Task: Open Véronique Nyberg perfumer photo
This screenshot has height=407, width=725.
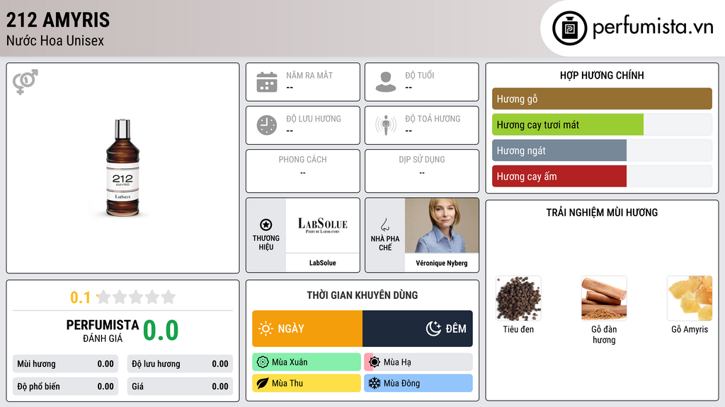Action: 442,225
